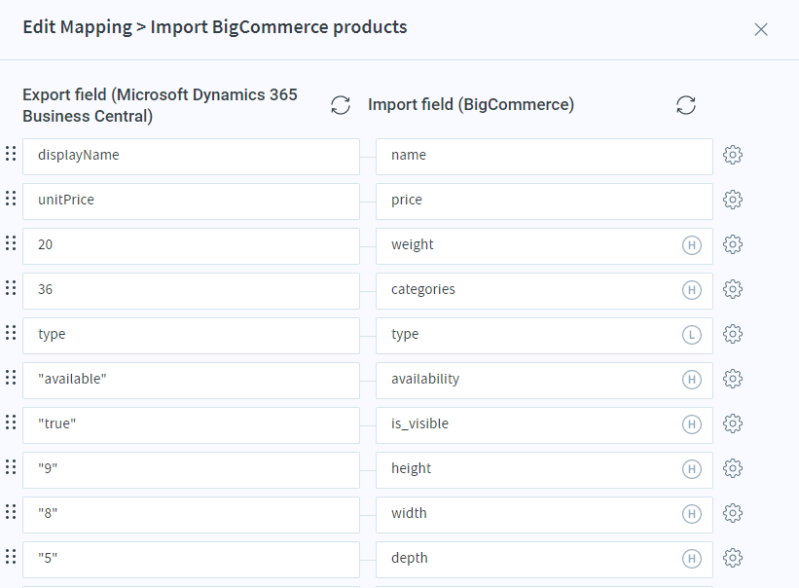Screen dimensions: 799x588
Task: Refresh the import fields list
Action: coord(686,105)
